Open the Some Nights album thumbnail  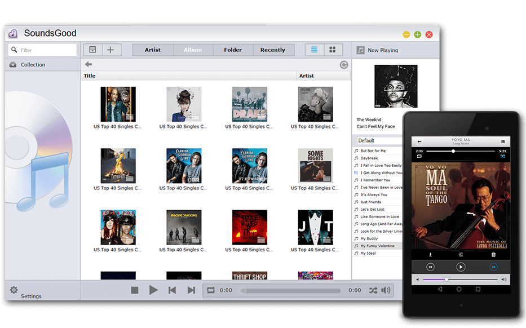tap(315, 166)
